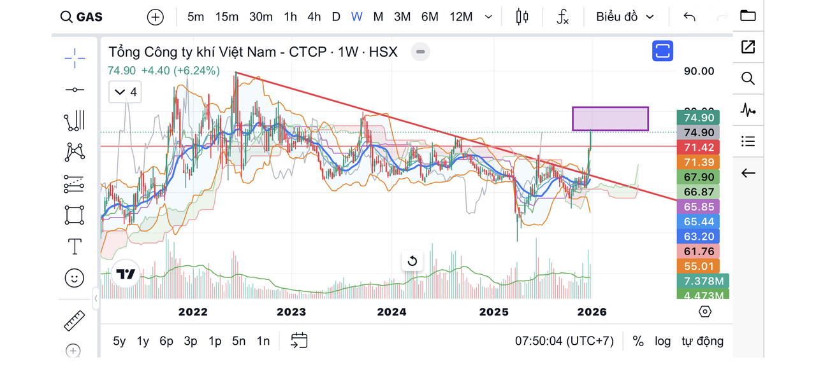Reset the chart view with circular arrow
The image size is (816, 376).
point(412,261)
